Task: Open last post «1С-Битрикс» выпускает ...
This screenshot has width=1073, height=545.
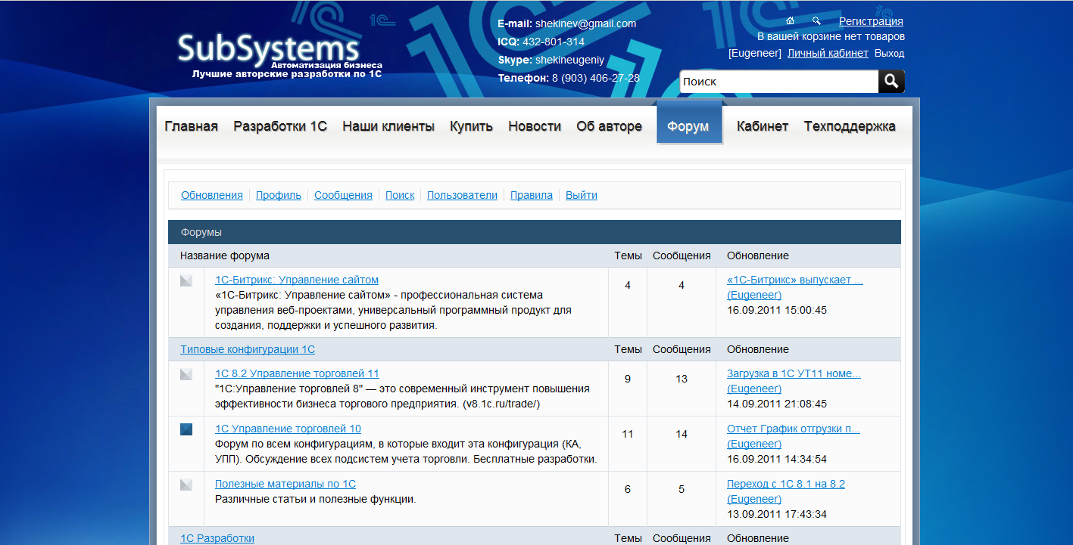Action: (x=795, y=280)
